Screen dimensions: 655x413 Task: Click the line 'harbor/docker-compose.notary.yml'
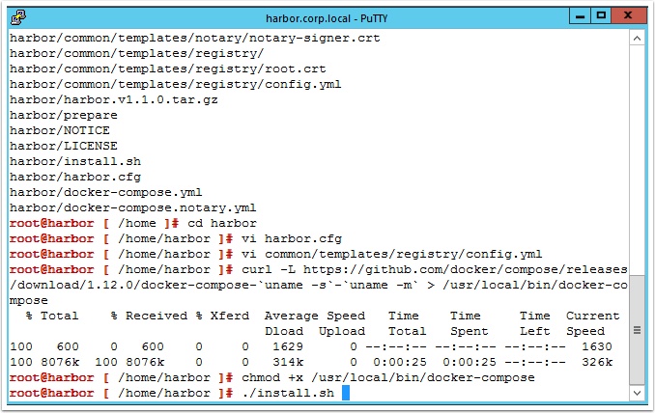tap(133, 207)
